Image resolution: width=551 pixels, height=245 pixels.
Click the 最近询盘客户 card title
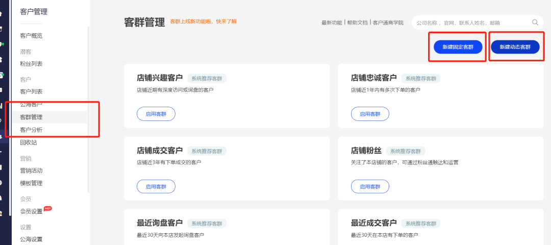[x=160, y=223]
